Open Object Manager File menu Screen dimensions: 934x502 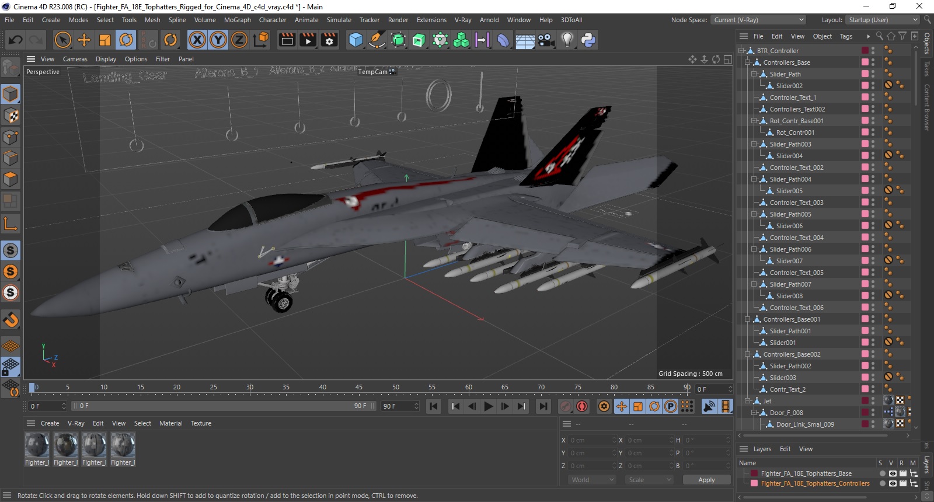coord(758,36)
